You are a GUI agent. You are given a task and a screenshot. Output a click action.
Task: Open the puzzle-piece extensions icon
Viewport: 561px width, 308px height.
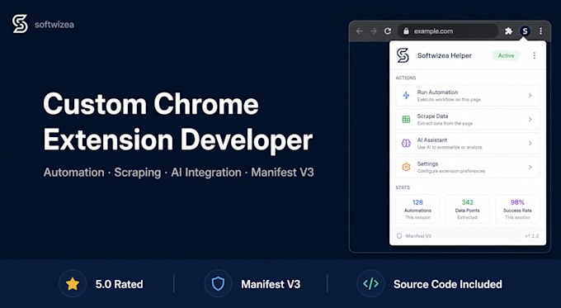tap(508, 31)
